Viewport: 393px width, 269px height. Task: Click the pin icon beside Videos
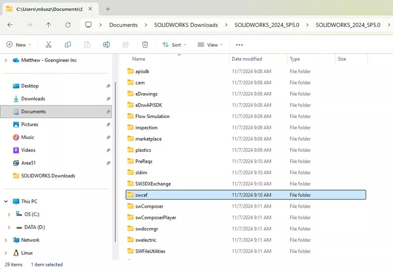pos(108,150)
